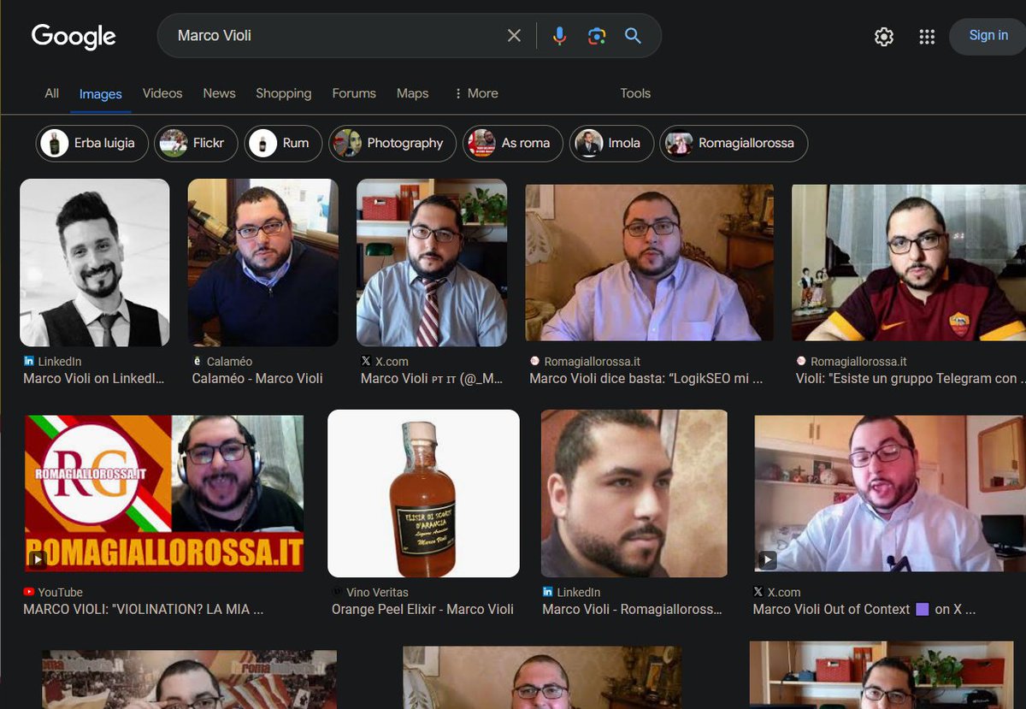Open the Shopping tab

tap(283, 93)
